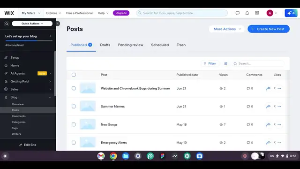Check the box for Emergency Alerts post
The width and height of the screenshot is (300, 169).
[x=74, y=143]
